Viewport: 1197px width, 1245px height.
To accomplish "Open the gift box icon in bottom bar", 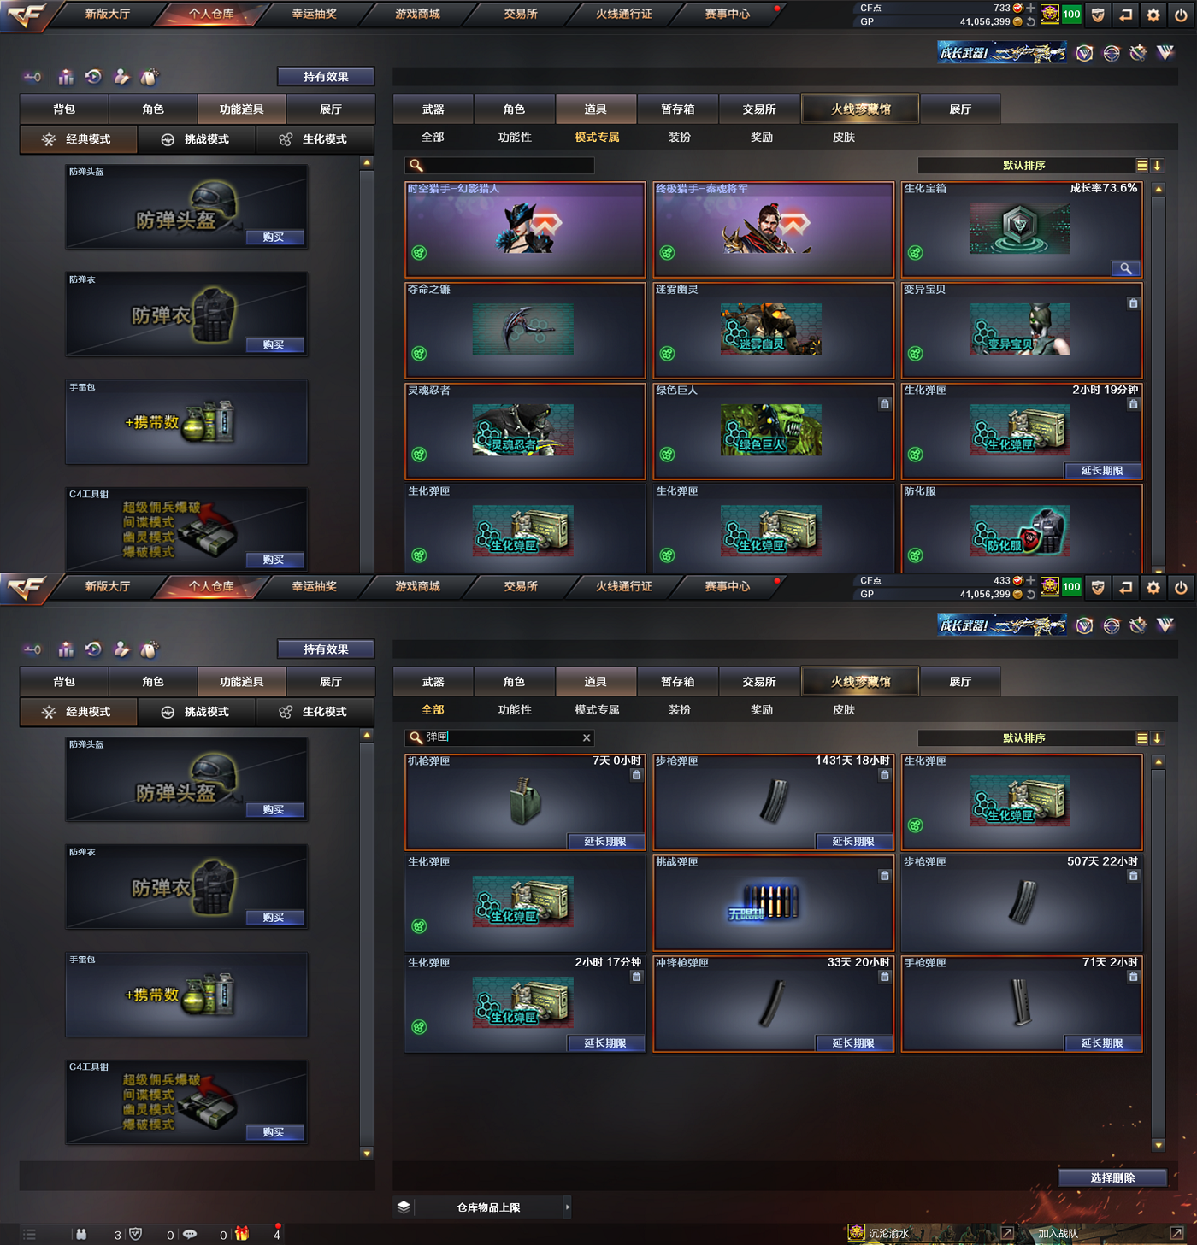I will (242, 1234).
